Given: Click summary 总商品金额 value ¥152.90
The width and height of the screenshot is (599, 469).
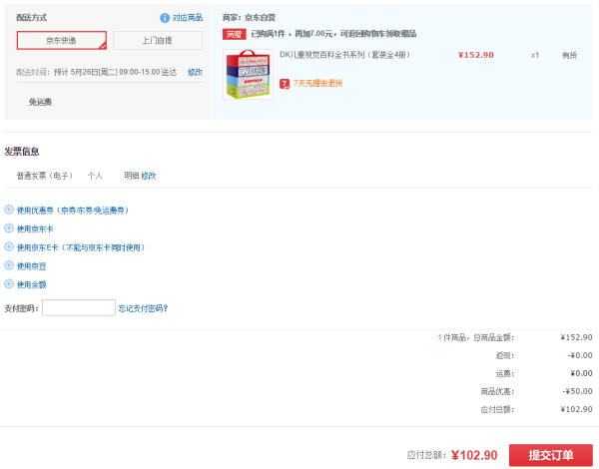Looking at the screenshot, I should click(576, 337).
